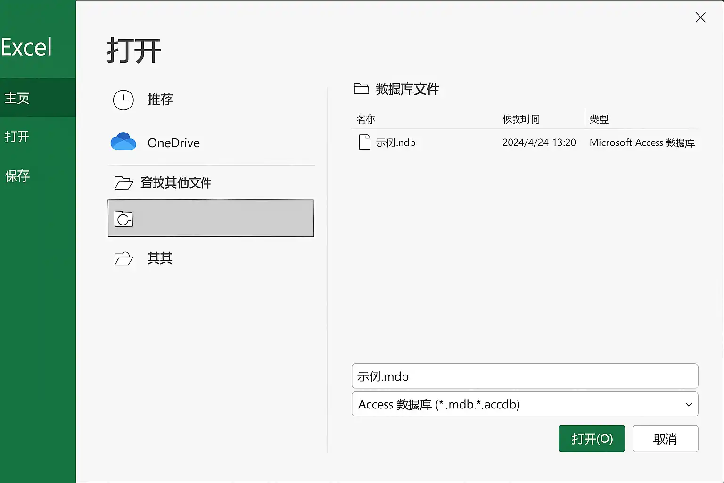Viewport: 724px width, 483px height.
Task: Open the Access 数据库 file type dropdown
Action: [x=525, y=404]
